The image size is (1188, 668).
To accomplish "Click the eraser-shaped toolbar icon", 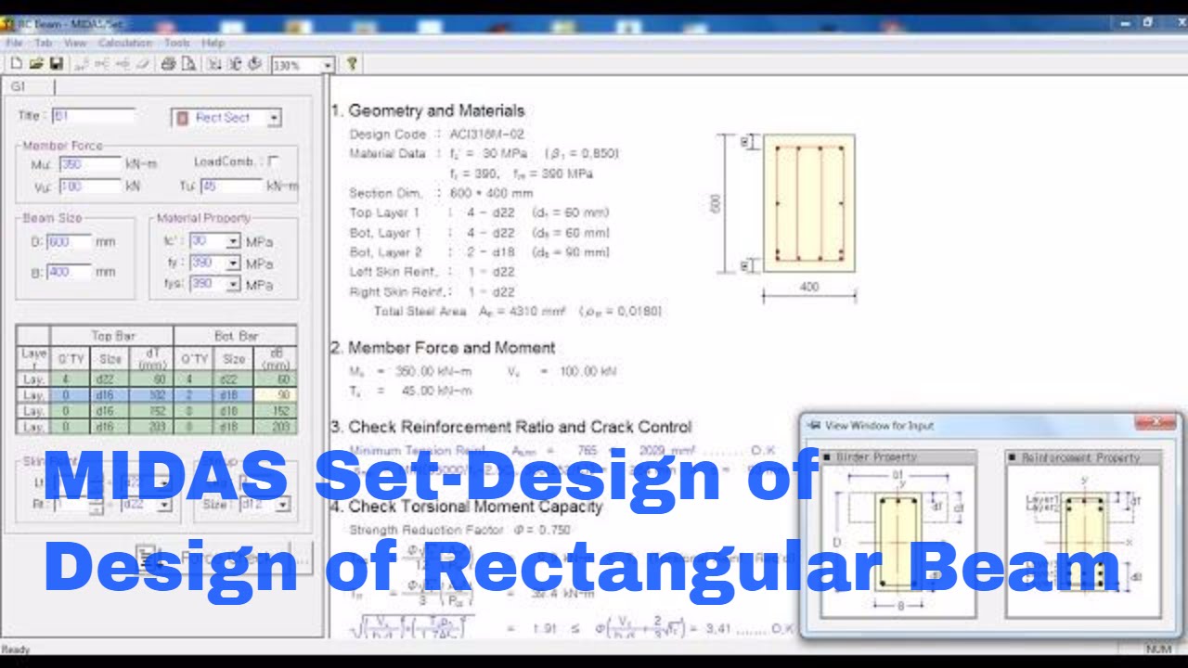I will (143, 64).
